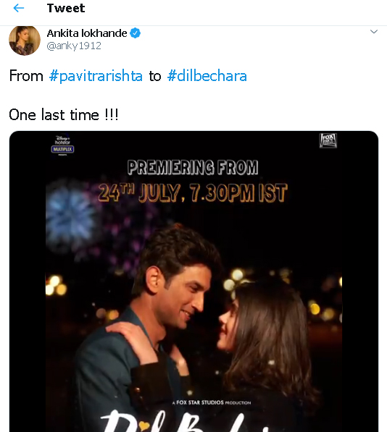Go back using the blue arrow
The width and height of the screenshot is (387, 432).
coord(19,8)
